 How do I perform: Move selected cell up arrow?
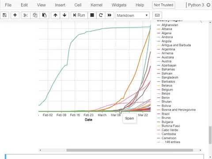tap(55, 15)
